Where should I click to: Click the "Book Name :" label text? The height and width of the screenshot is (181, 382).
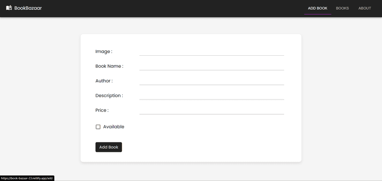tap(109, 66)
